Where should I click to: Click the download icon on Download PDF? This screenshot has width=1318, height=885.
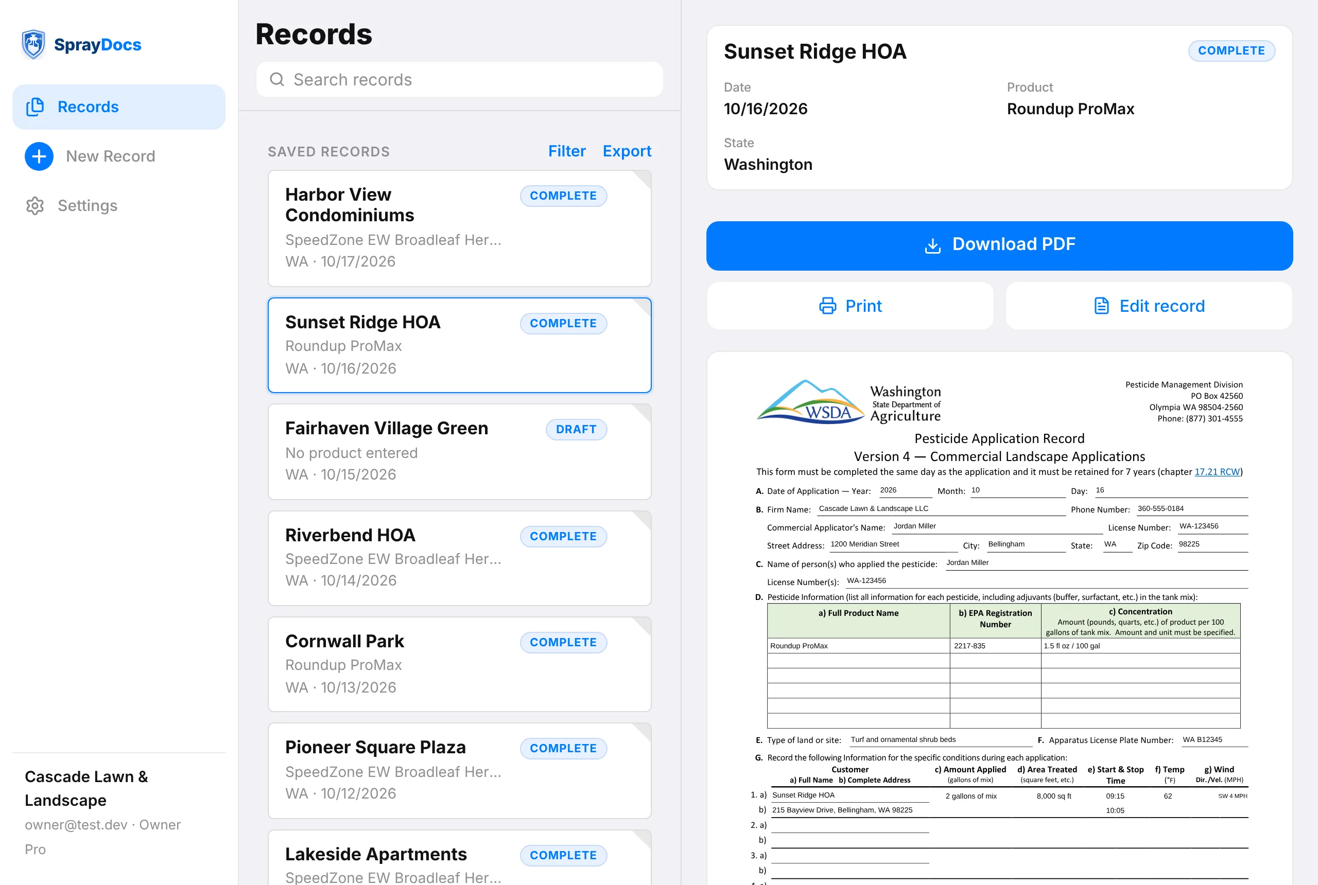(933, 245)
